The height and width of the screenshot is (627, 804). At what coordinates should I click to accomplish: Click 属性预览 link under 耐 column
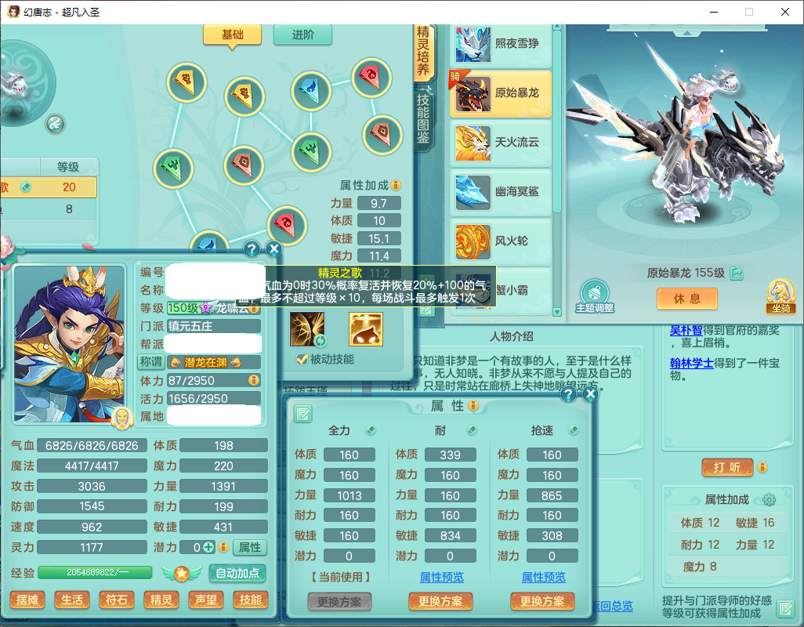[x=441, y=577]
